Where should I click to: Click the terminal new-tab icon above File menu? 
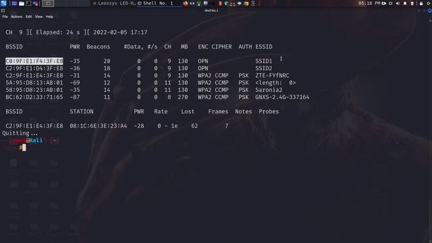click(x=3, y=11)
